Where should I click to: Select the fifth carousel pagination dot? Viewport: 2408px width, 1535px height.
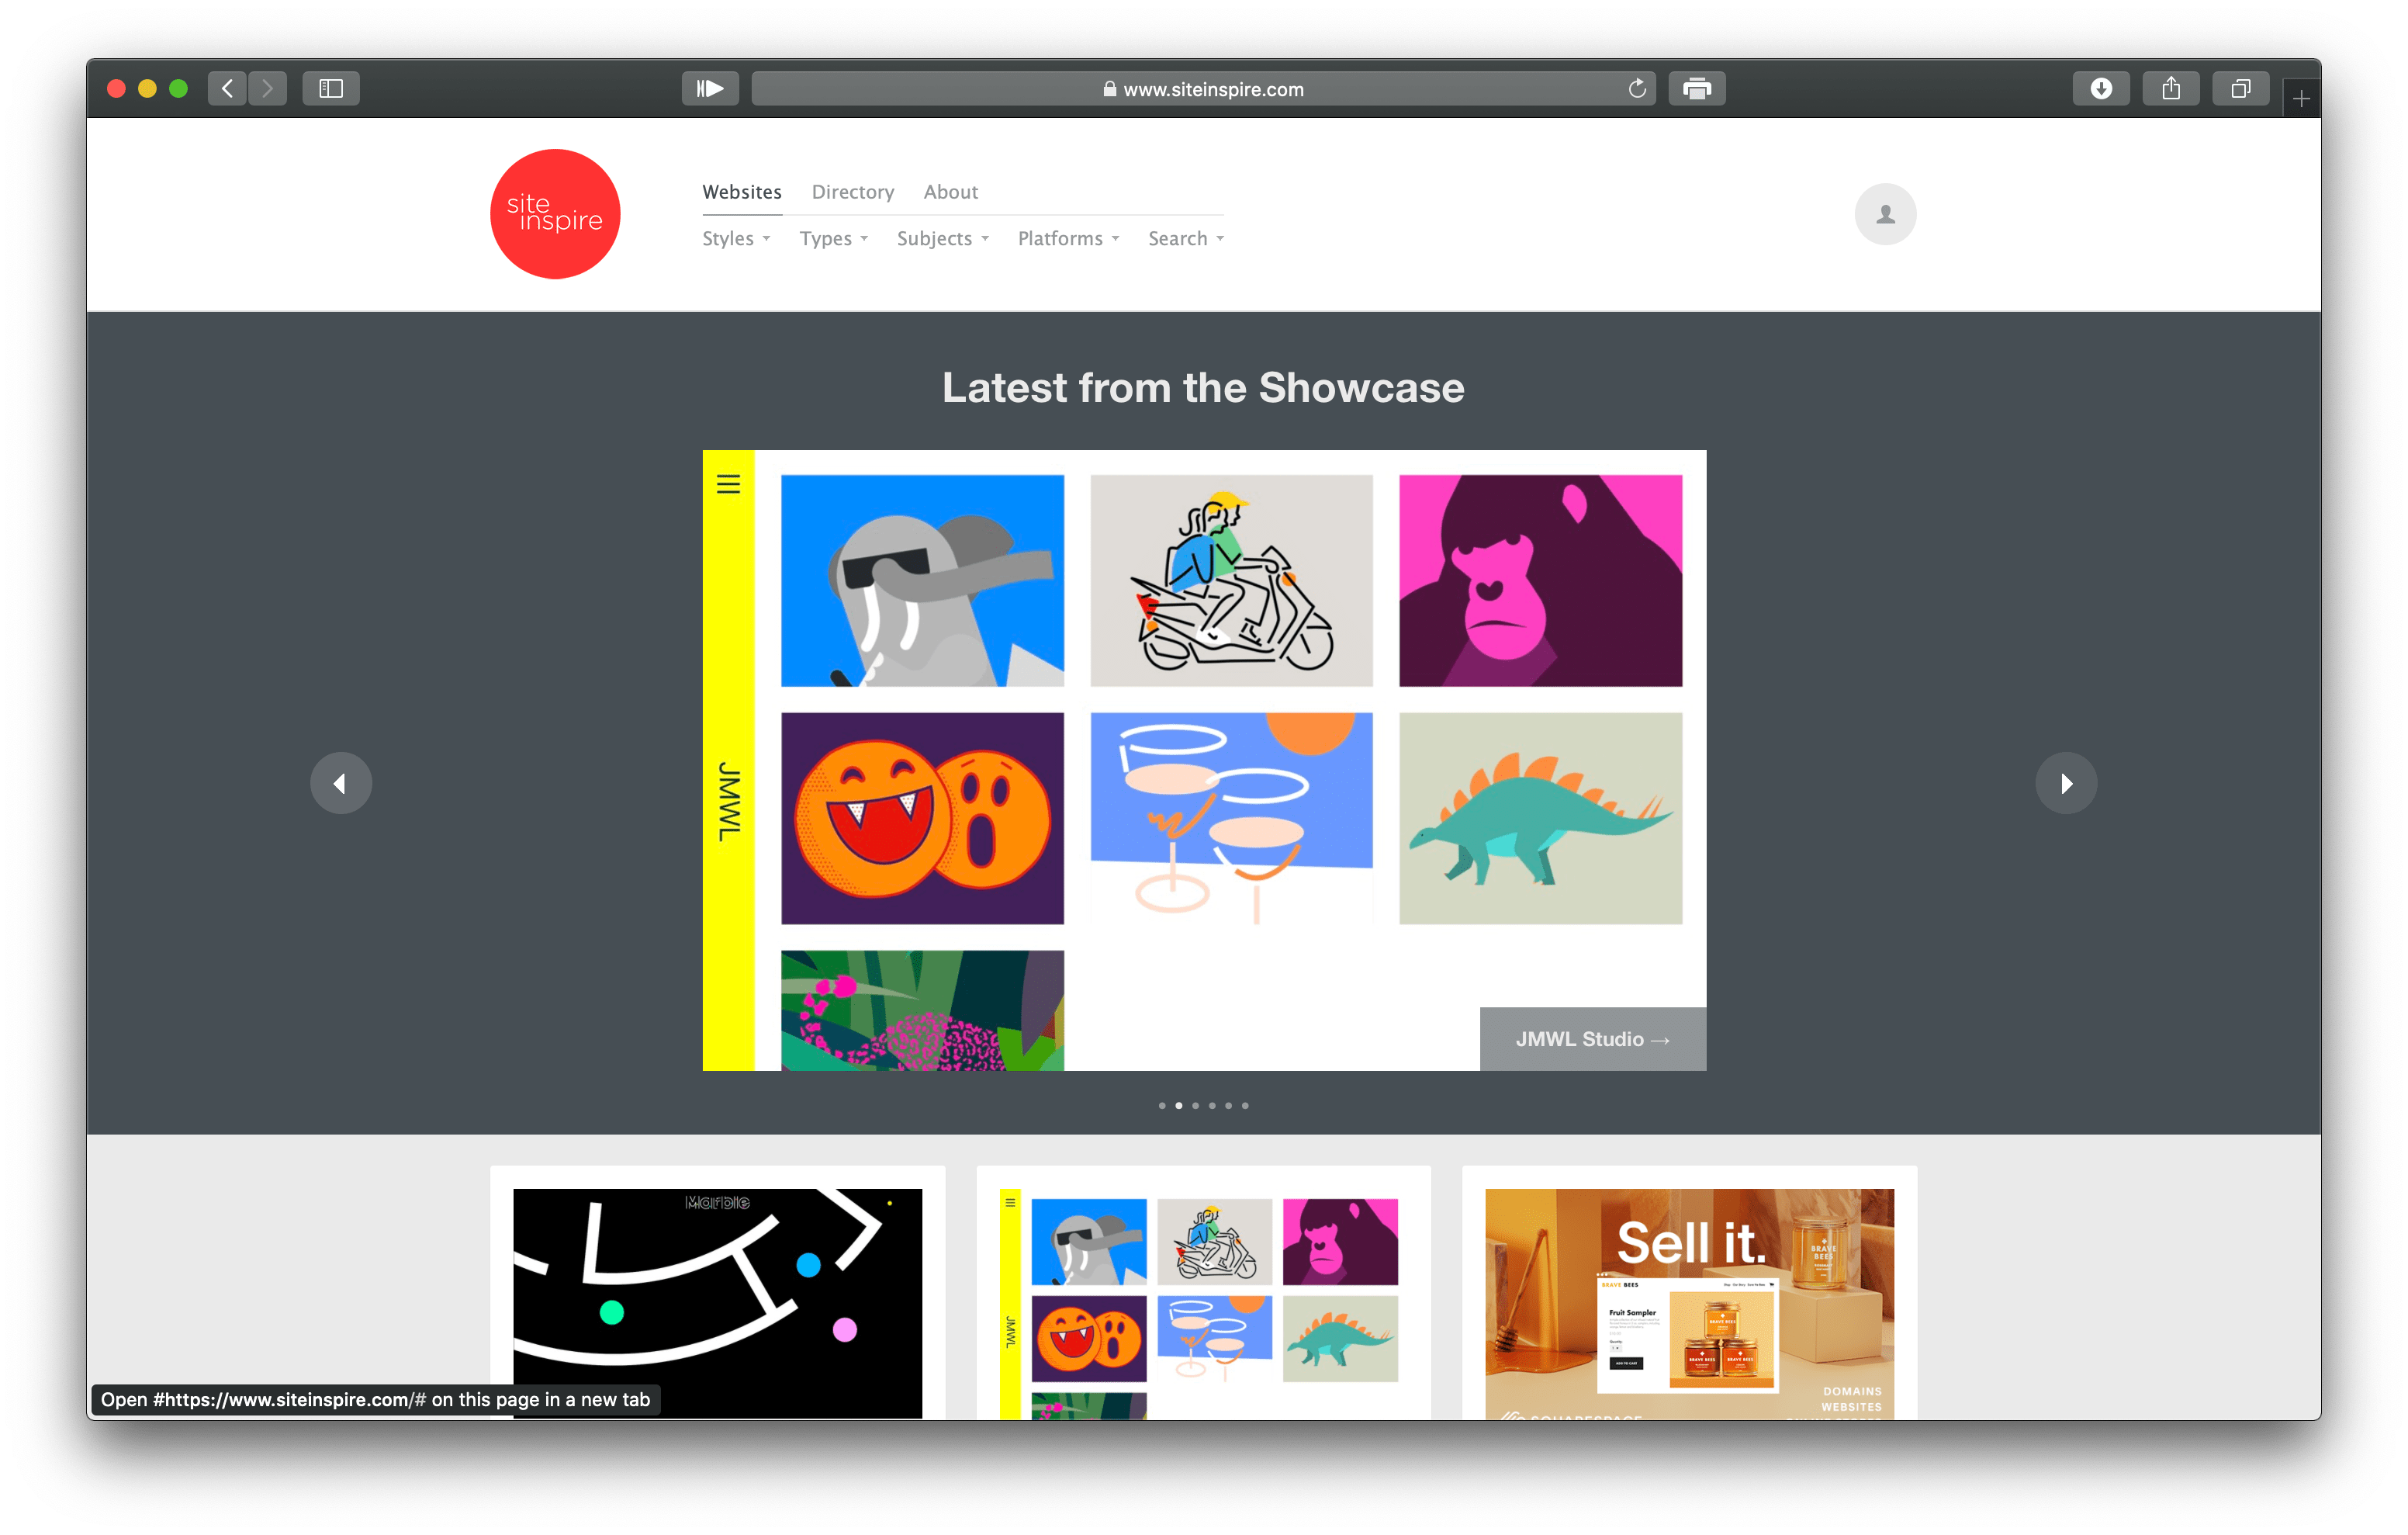(1229, 1106)
